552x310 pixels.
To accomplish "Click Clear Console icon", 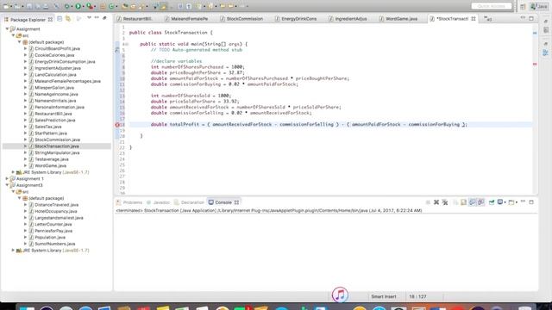I will click(455, 202).
